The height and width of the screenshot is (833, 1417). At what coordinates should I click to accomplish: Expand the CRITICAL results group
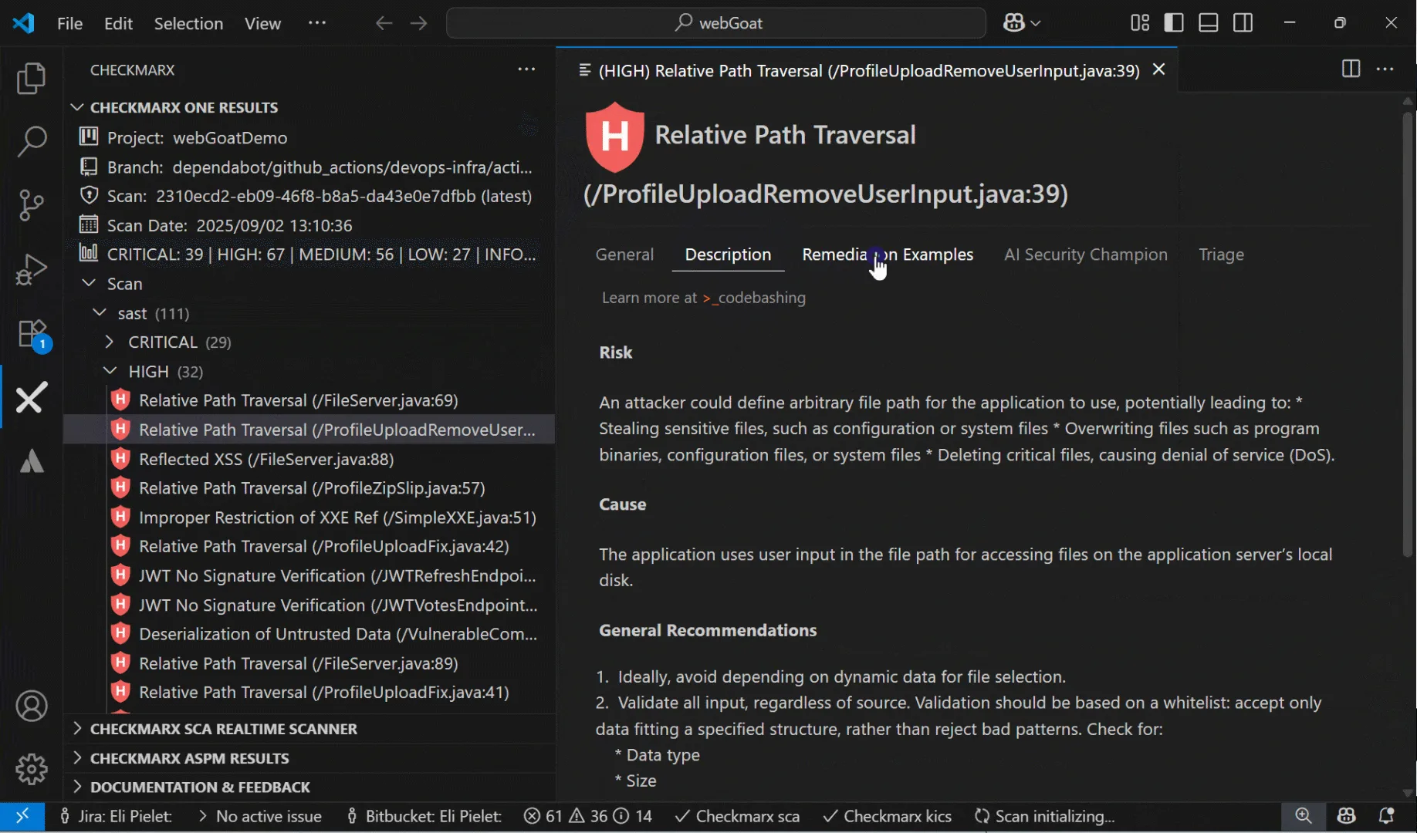pos(109,342)
